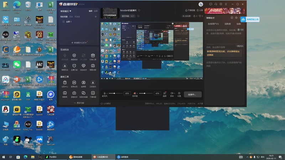Open 汽水音乐 taskbar item
Screen dimensions: 285x160
[x=56, y=157]
